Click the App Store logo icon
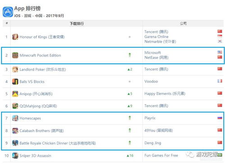This screenshot has width=225, height=164. 8,12
